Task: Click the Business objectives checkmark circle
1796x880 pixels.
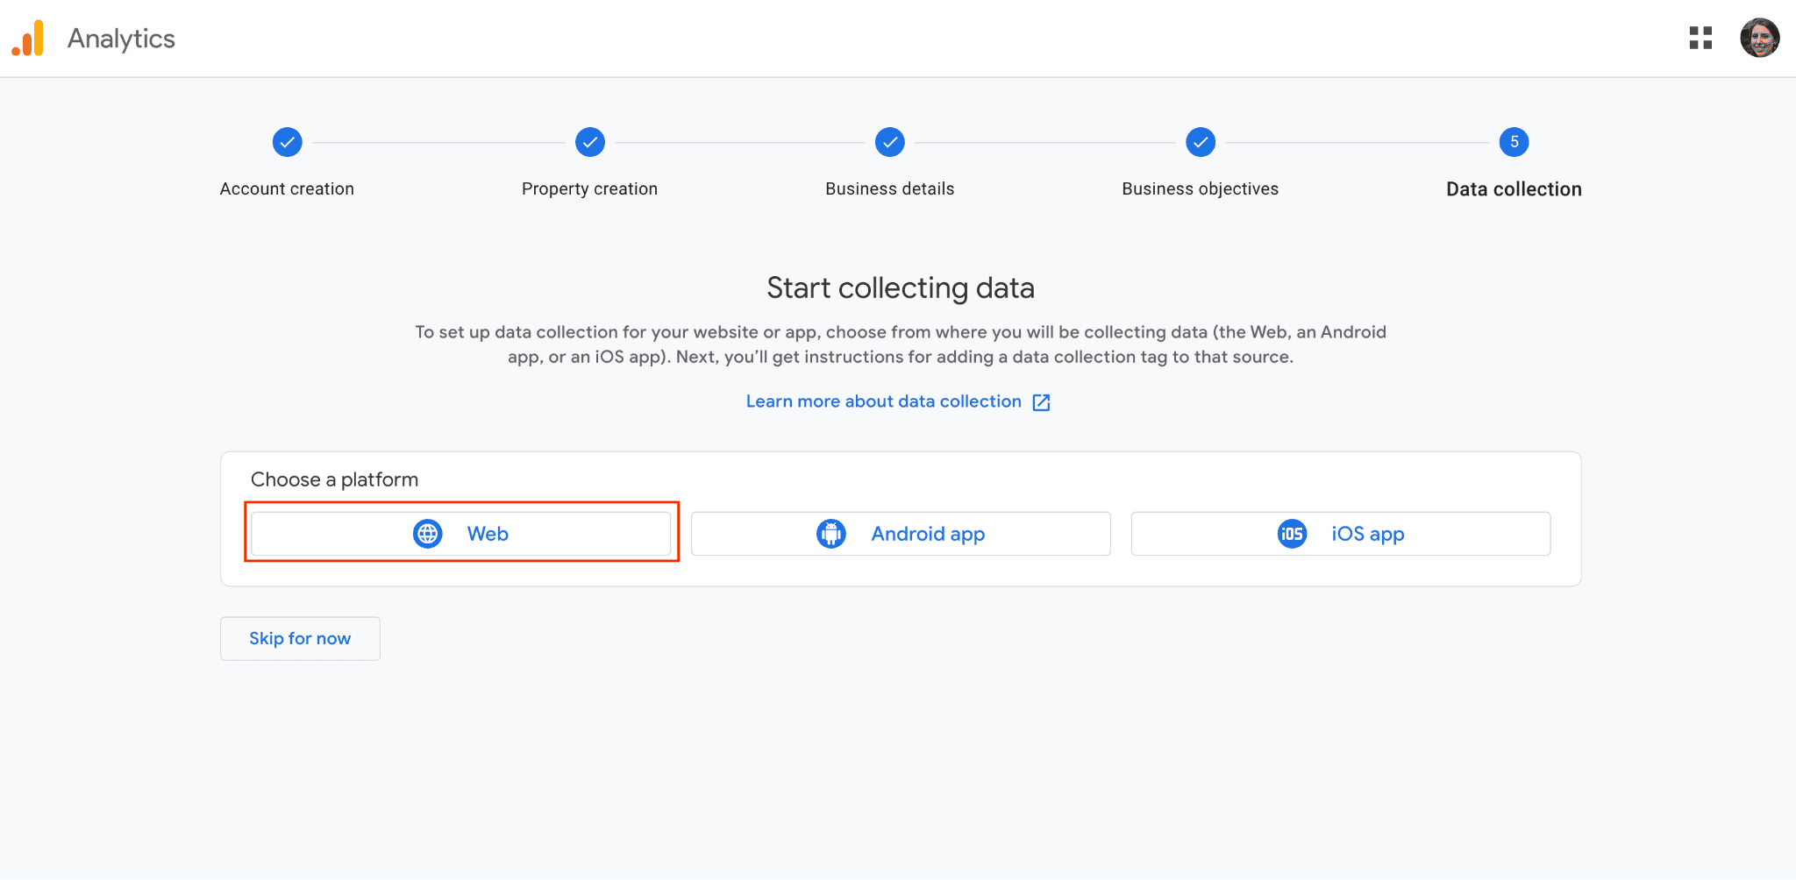Action: click(x=1200, y=142)
